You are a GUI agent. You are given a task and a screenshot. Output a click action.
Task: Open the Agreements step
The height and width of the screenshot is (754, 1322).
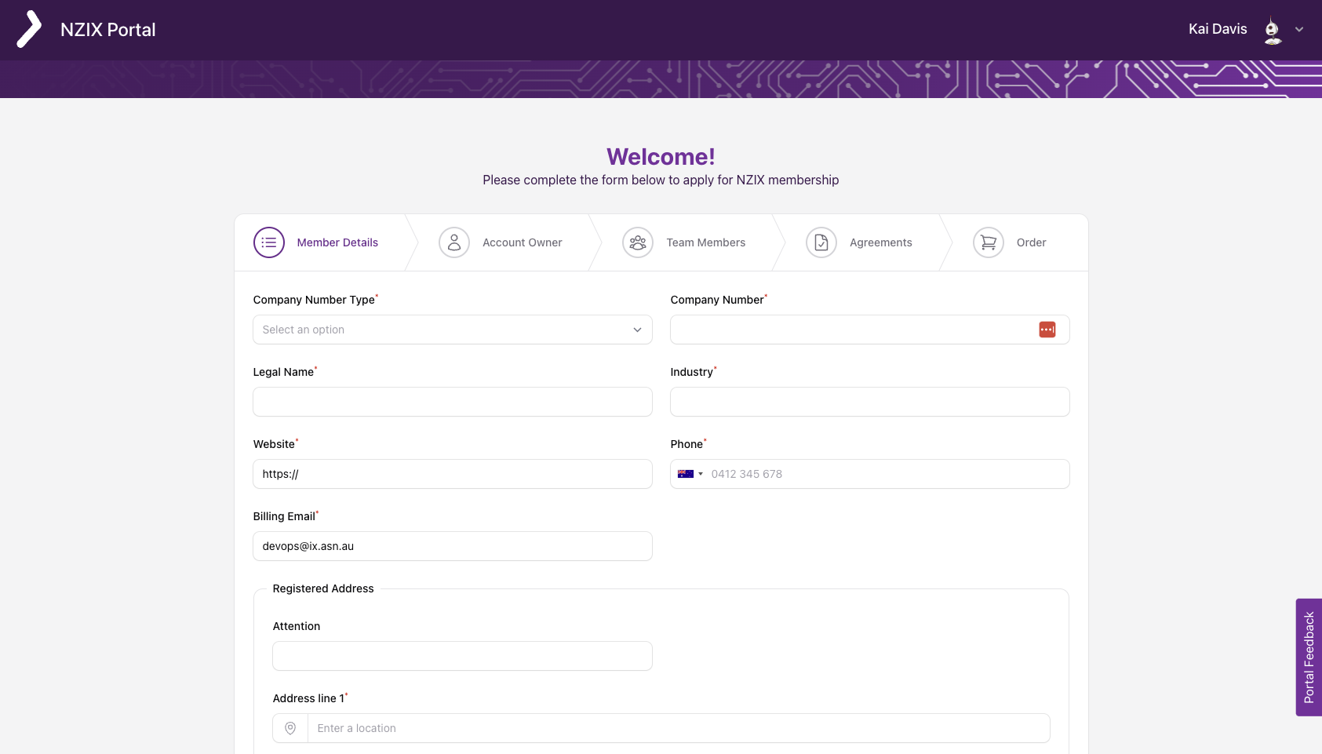881,242
